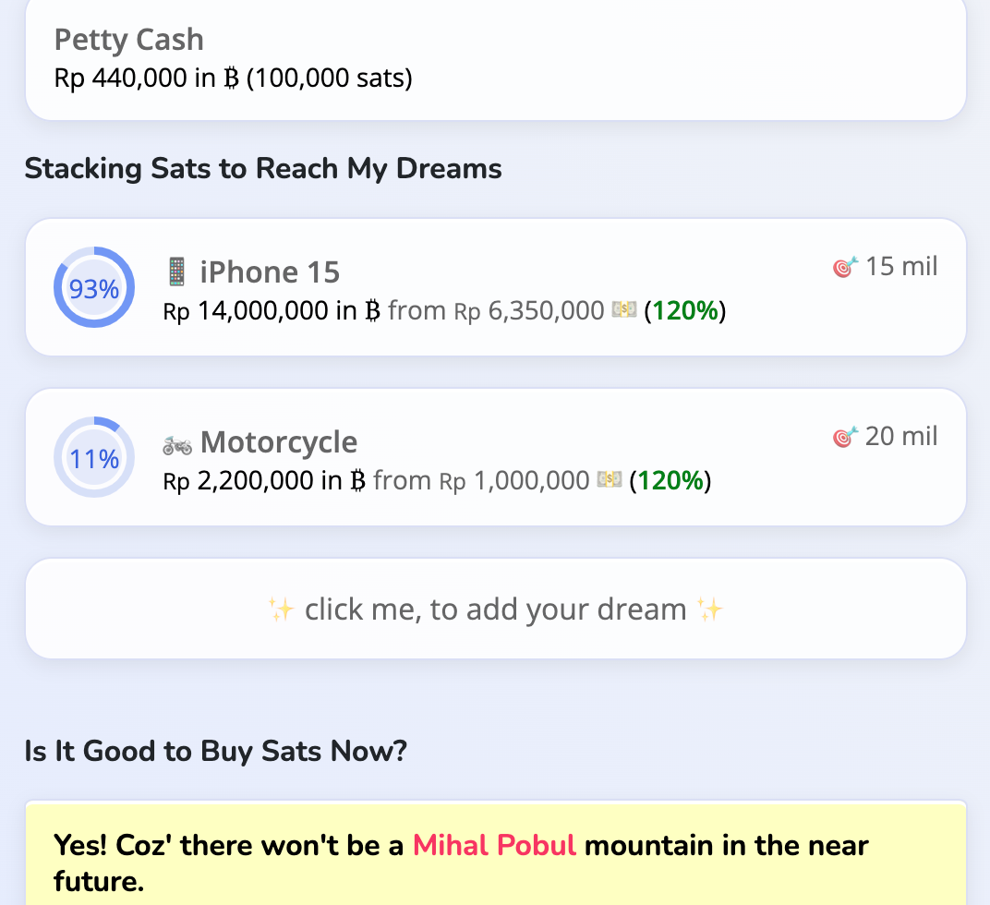Click the banknote icon in Motorcycle row
The image size is (990, 905).
pyautogui.click(x=610, y=480)
